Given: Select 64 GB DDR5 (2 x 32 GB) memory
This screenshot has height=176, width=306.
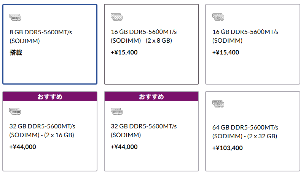Looking at the screenshot, I should (253, 131).
